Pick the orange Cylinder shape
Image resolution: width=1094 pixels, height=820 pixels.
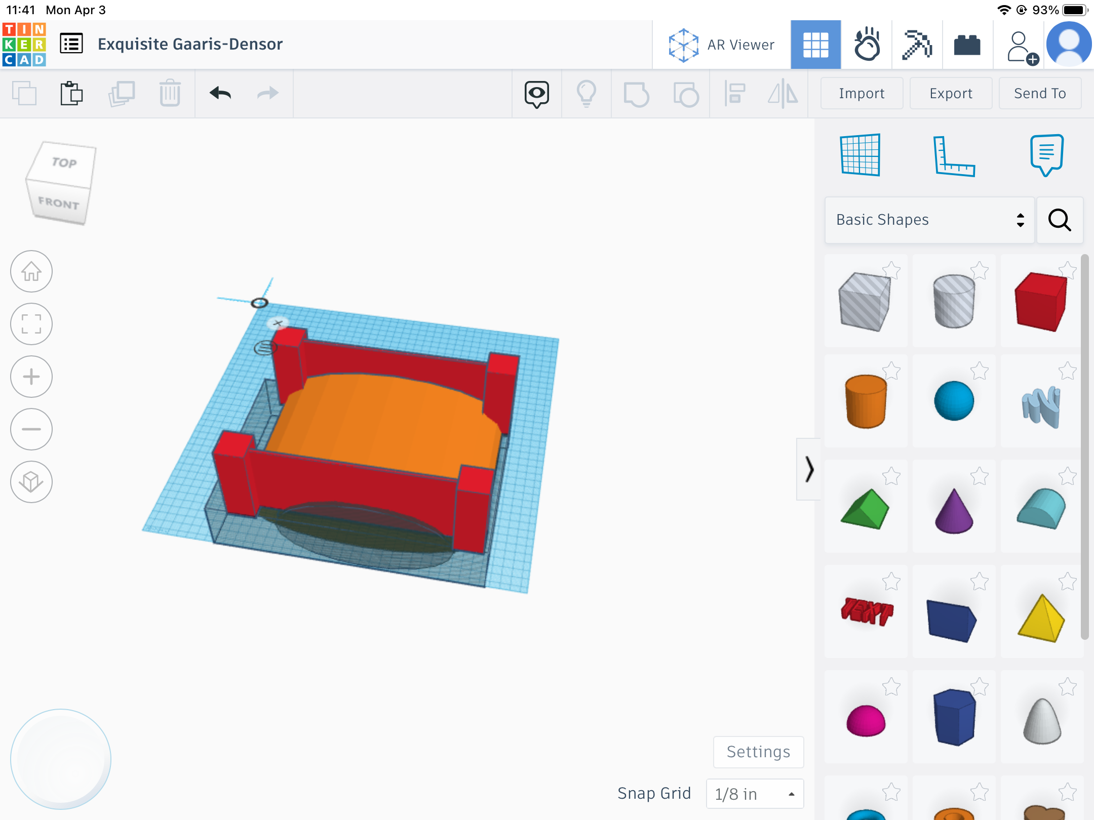point(866,401)
